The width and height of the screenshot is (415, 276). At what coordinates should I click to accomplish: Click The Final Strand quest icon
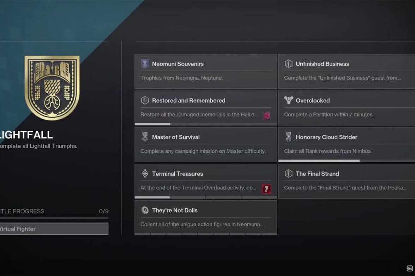click(x=288, y=174)
